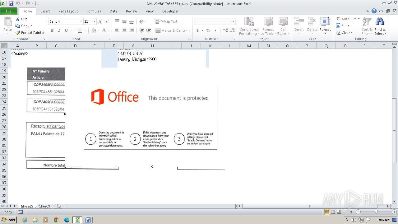Click the Increase Font Size icon
Screen dimensions: 398x224
point(100,21)
